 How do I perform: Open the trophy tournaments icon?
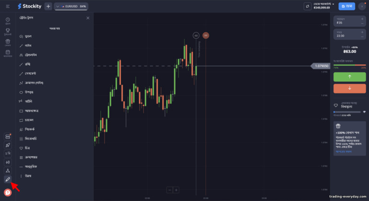click(x=8, y=32)
